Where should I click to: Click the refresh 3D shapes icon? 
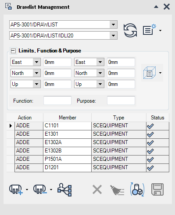tap(137, 189)
